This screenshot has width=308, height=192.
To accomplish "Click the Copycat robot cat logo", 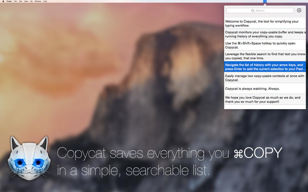I will [29, 158].
